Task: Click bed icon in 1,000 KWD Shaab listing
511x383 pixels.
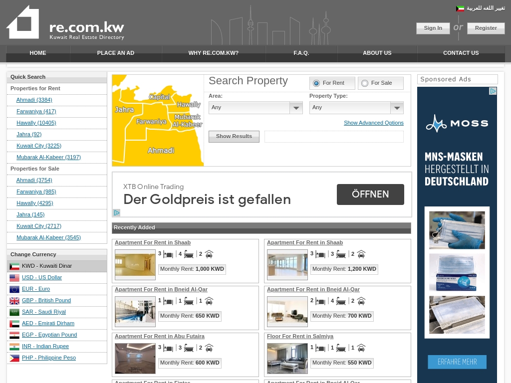Action: 168,254
